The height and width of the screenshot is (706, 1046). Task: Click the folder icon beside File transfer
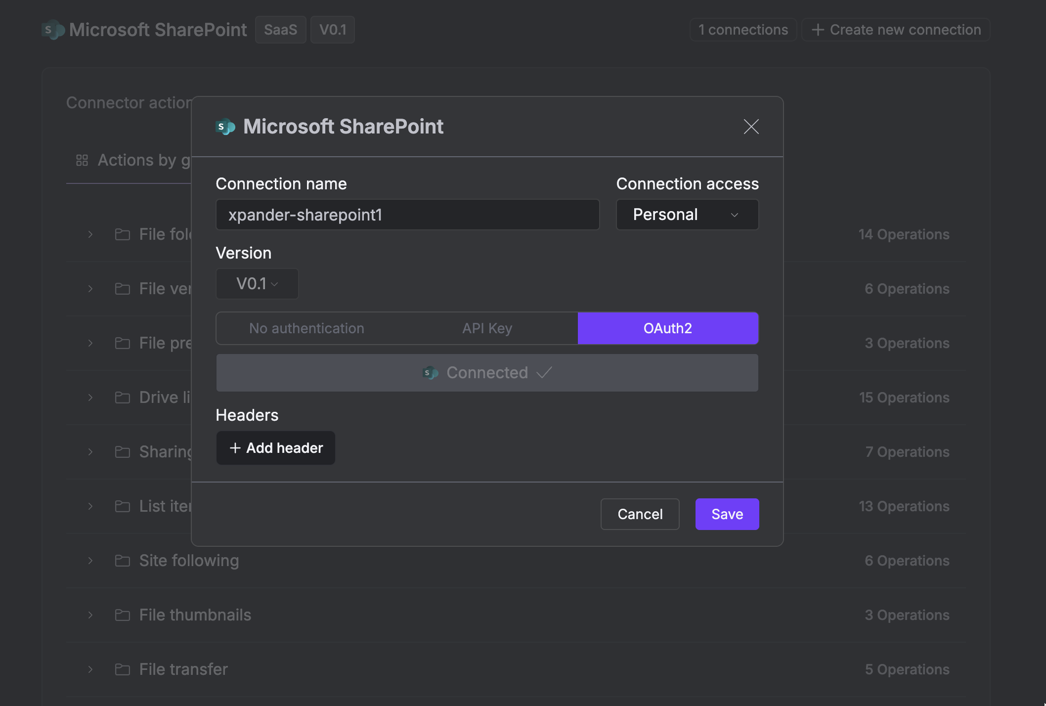[x=122, y=669]
